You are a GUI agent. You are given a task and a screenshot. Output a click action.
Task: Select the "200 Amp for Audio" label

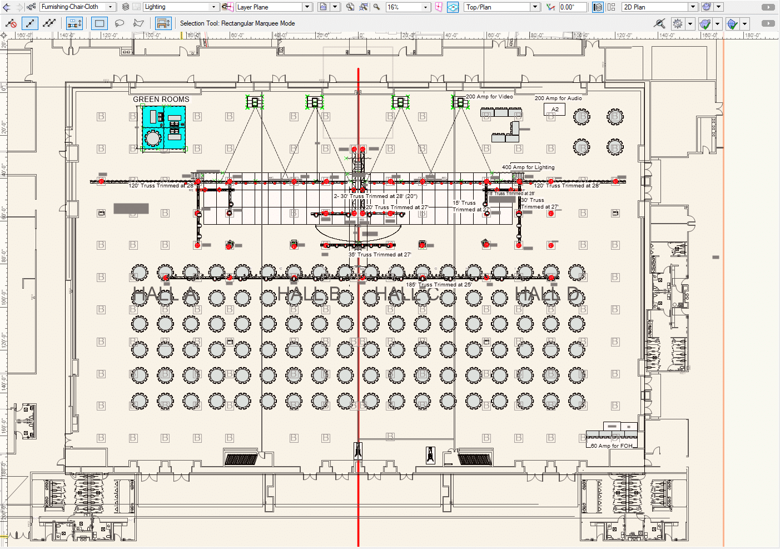tap(558, 98)
